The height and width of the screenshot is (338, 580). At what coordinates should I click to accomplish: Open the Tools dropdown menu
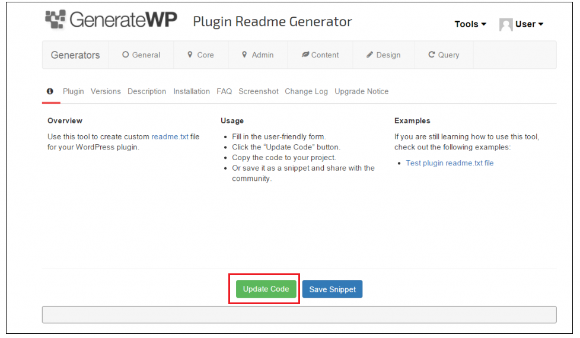point(470,24)
